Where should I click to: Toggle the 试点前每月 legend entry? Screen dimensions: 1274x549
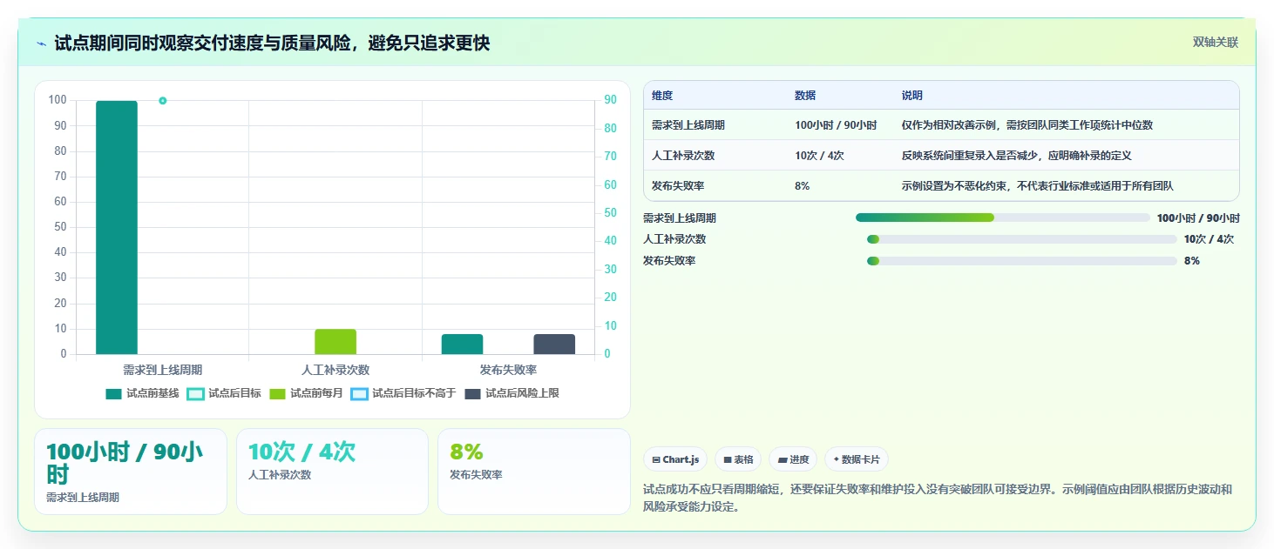point(306,393)
